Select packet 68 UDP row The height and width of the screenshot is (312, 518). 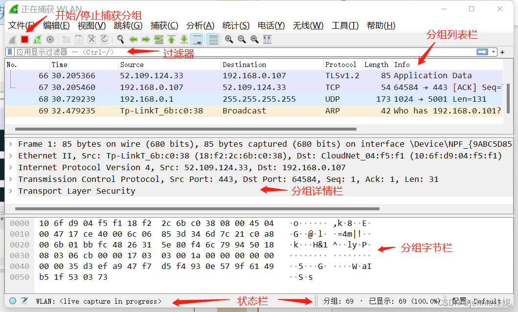(x=254, y=99)
